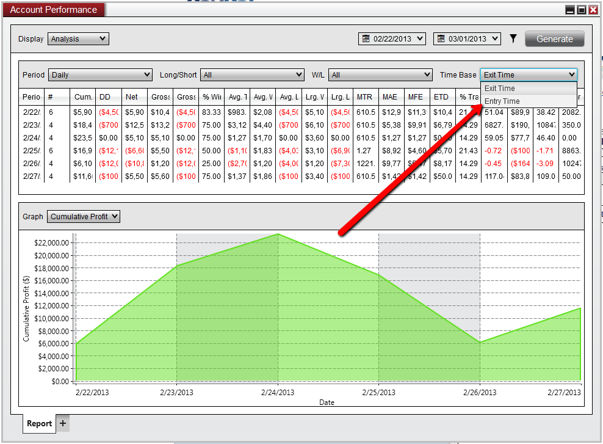
Task: Maximize the Account Performance window
Action: (582, 10)
